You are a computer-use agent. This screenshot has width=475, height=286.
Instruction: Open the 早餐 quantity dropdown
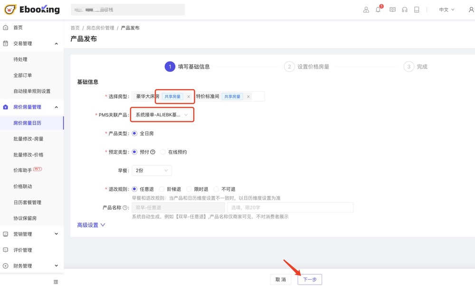(152, 170)
